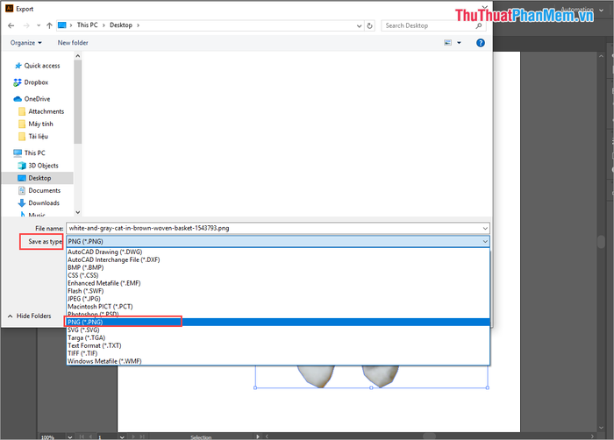Choose SVG (*.SVG) format
The height and width of the screenshot is (440, 614).
point(278,330)
